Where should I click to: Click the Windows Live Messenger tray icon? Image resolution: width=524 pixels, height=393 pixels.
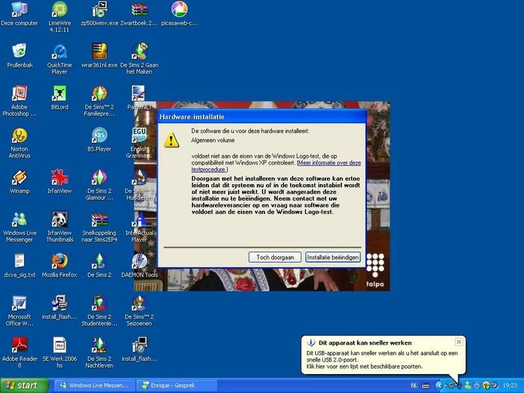468,386
